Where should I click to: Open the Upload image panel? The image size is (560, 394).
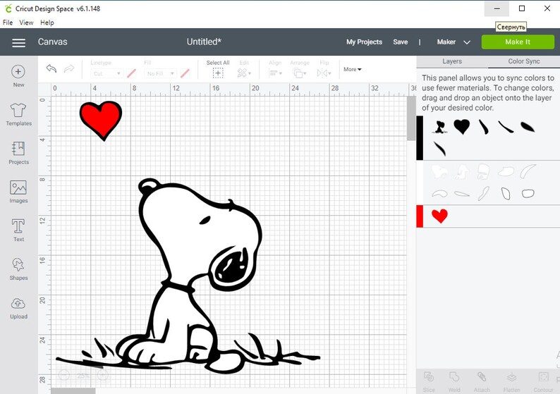(x=18, y=307)
